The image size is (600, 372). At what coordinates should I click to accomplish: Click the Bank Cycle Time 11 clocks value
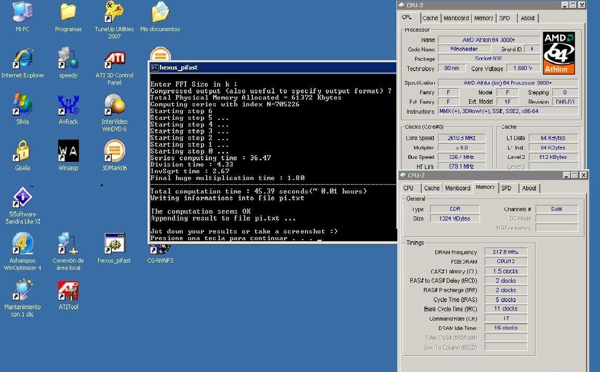[506, 309]
